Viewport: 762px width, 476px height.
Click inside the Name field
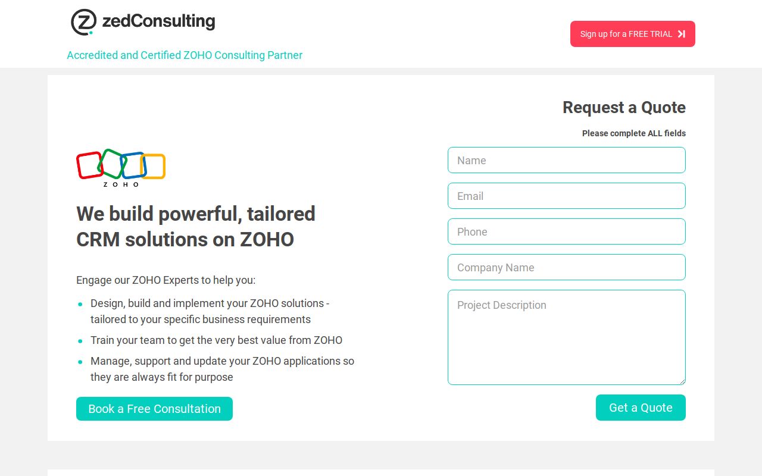(x=566, y=160)
